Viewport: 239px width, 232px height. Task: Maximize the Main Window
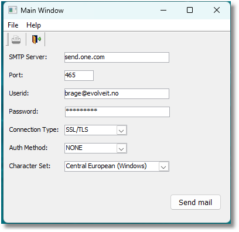click(x=190, y=10)
